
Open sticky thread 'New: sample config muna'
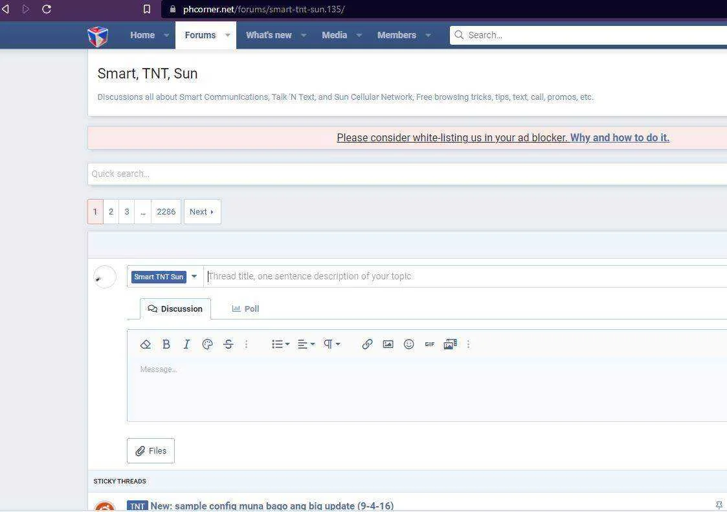(272, 506)
